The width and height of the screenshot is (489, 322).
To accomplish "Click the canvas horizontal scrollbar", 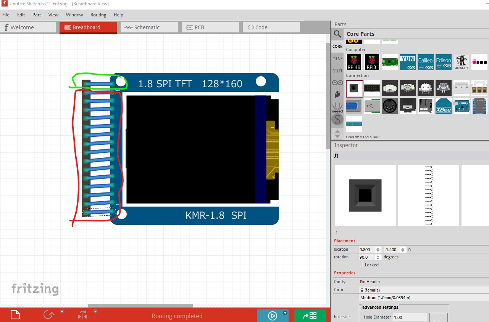I will click(140, 305).
